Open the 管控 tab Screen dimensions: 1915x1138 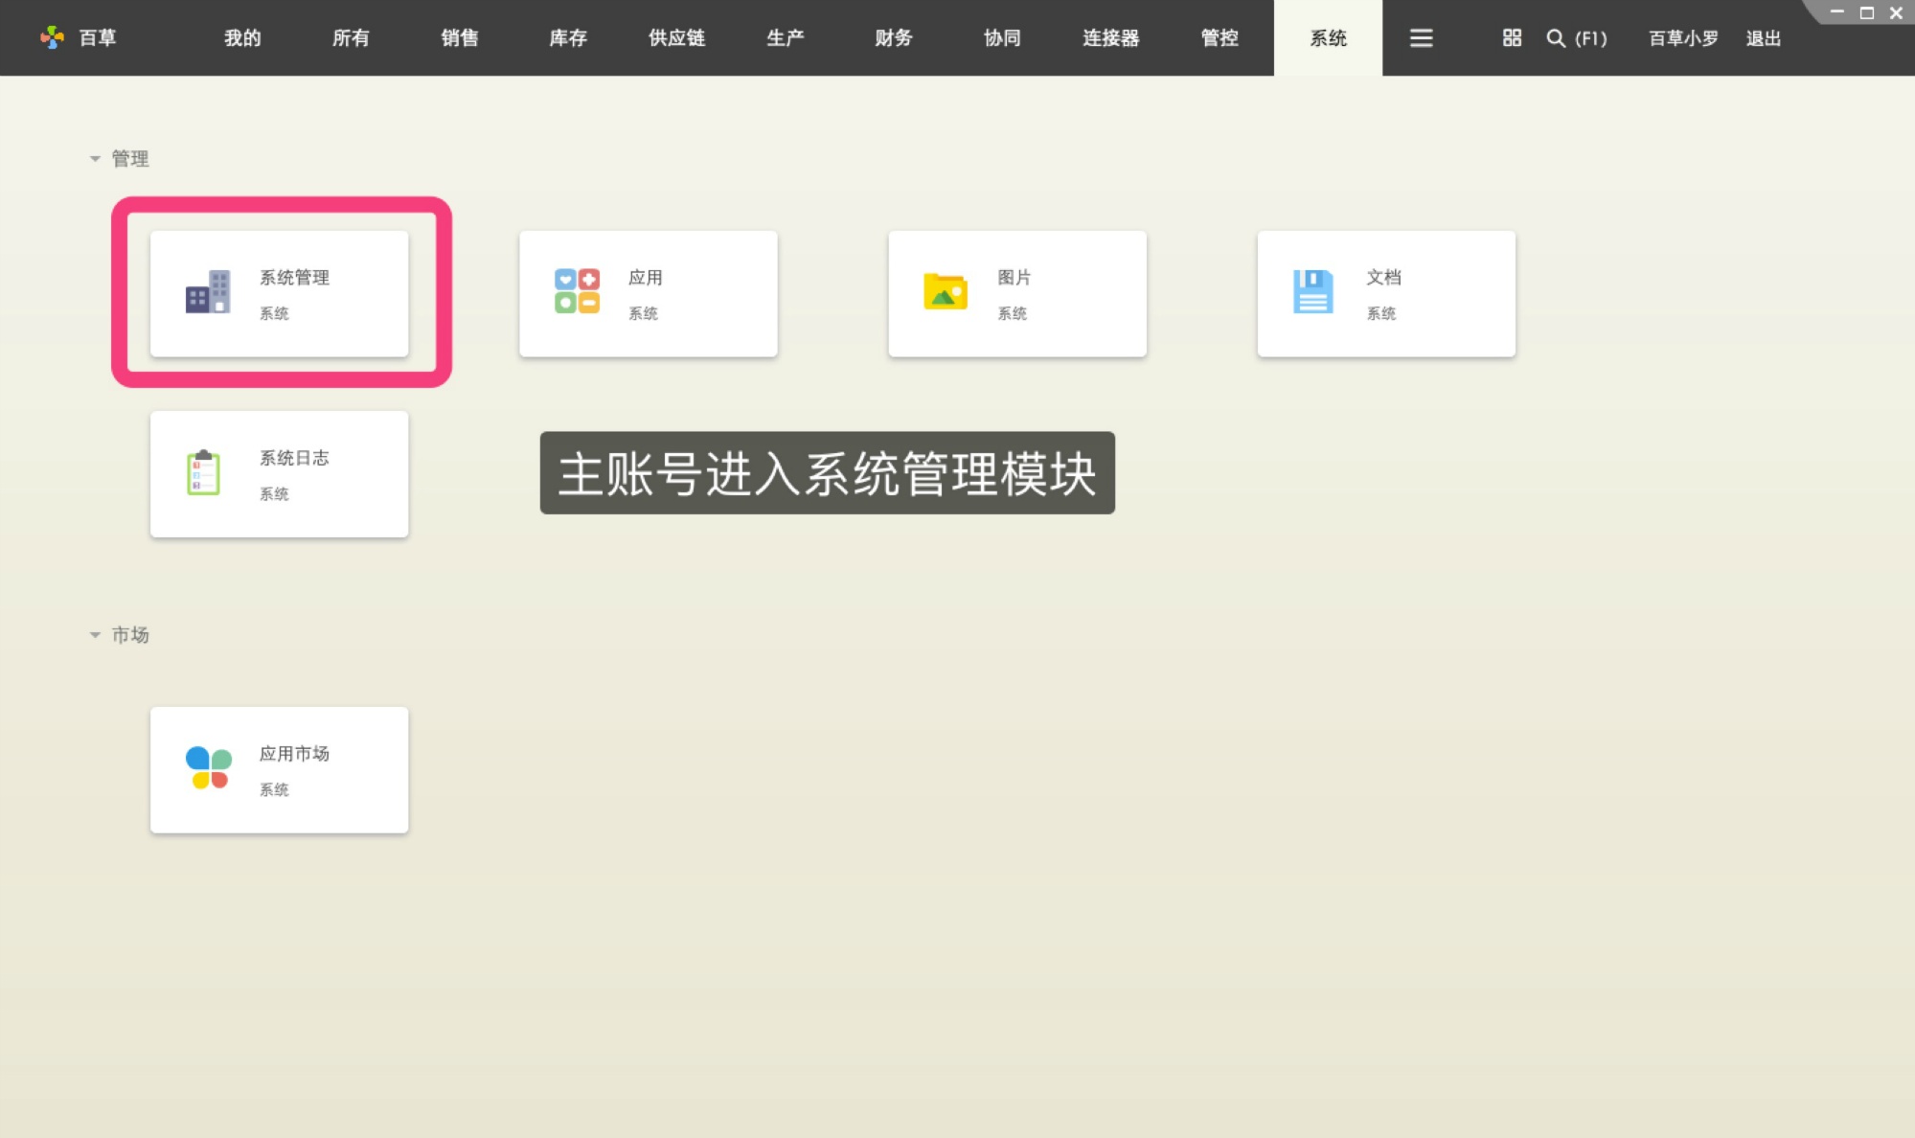(1220, 37)
